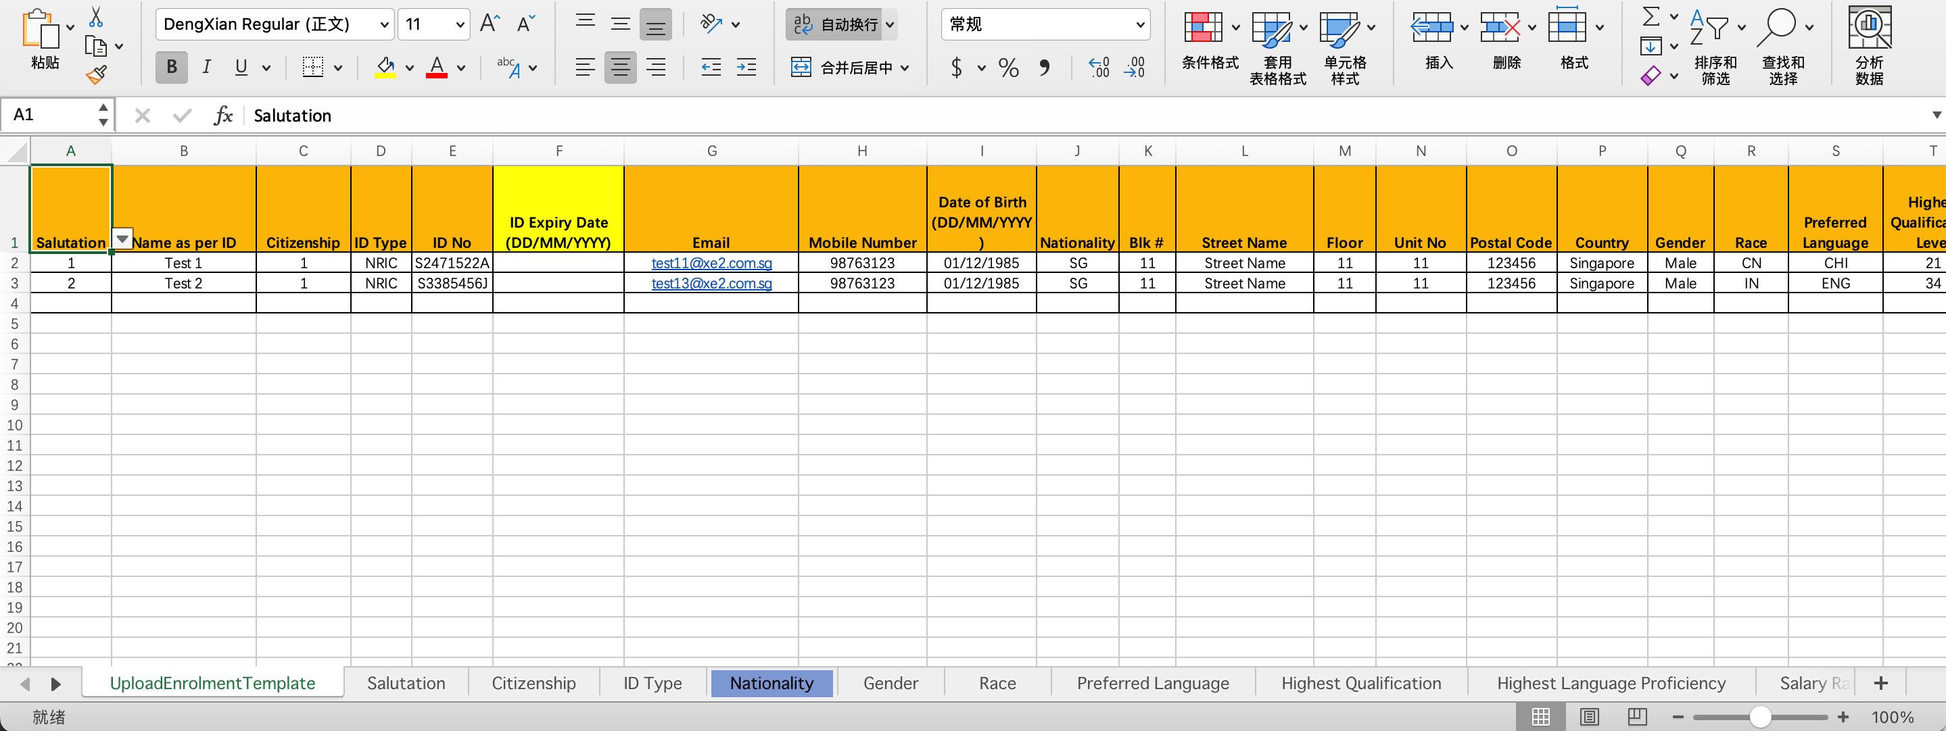Select the Format Painter brush
The height and width of the screenshot is (731, 1946).
[x=96, y=74]
